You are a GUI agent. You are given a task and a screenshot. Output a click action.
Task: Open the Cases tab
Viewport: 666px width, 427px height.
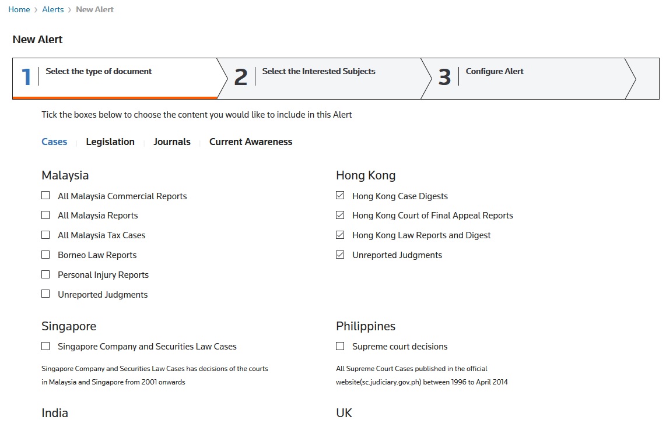click(54, 142)
